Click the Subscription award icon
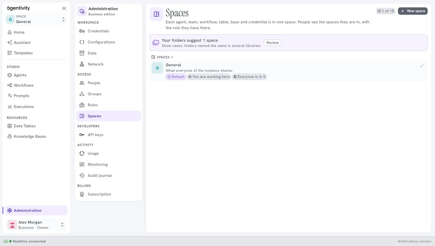The width and height of the screenshot is (435, 246). (82, 194)
